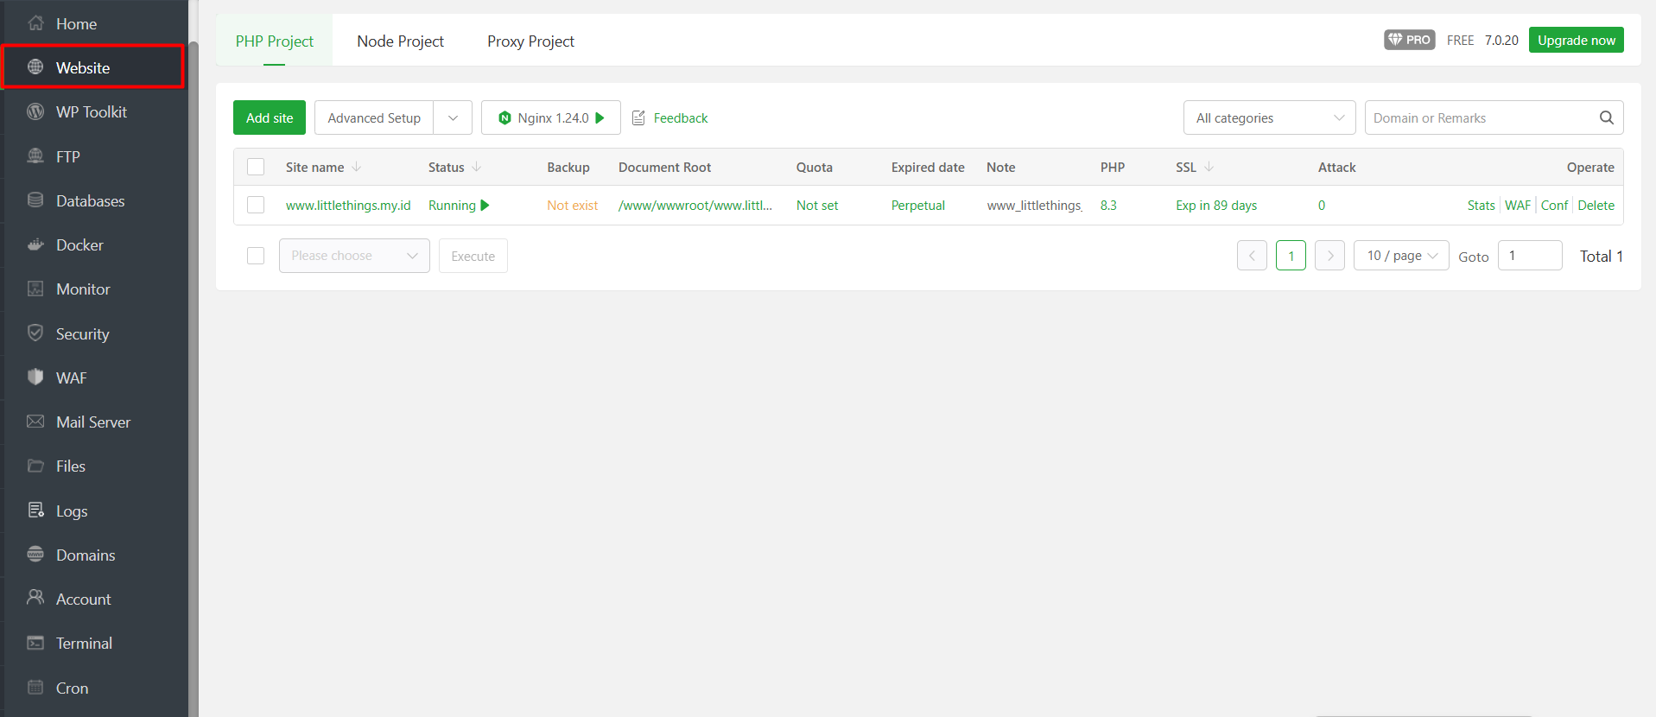Image resolution: width=1656 pixels, height=717 pixels.
Task: Click the Nginx 1.24.0 logo icon
Action: tap(505, 118)
